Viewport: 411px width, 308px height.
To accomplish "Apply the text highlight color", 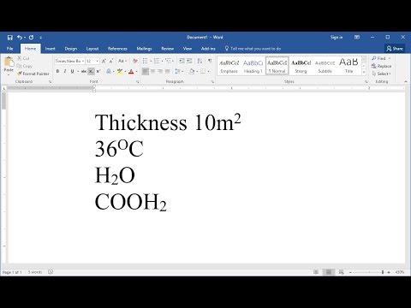I will point(120,71).
